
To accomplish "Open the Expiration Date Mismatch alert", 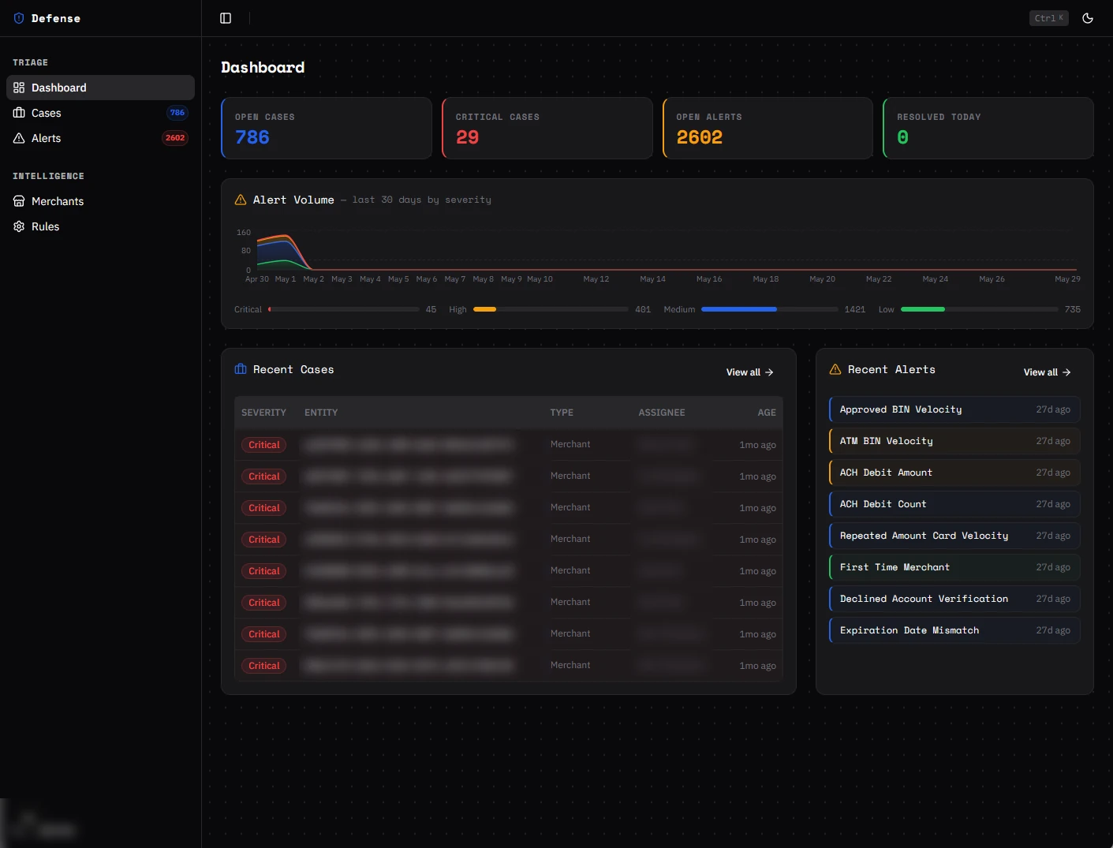I will [x=954, y=630].
